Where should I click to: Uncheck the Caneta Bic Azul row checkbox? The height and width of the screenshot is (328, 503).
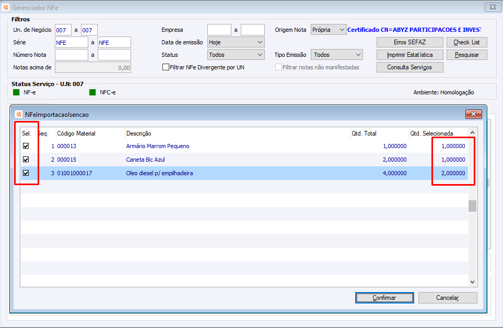pyautogui.click(x=26, y=159)
